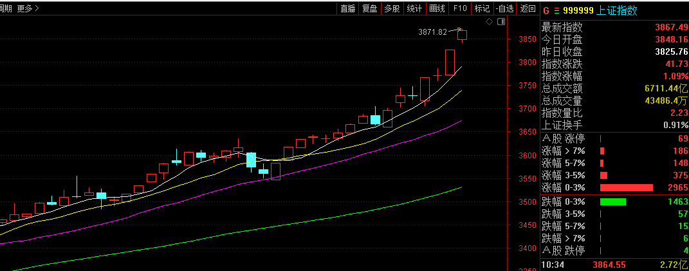The height and width of the screenshot is (271, 689).
Task: Click the 跌幅 >7% row label
Action: tap(564, 238)
